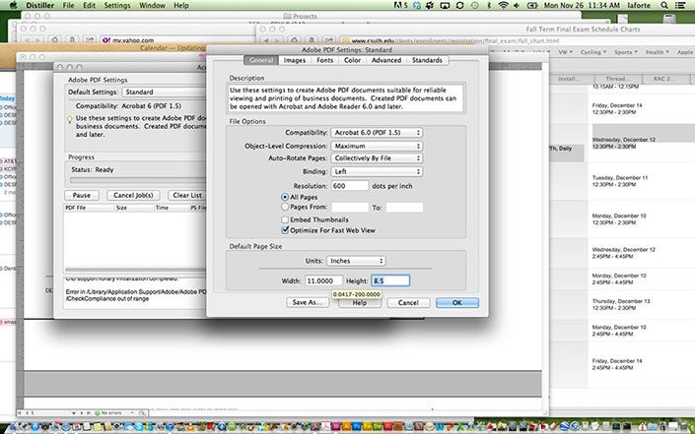Viewport: 695px width, 434px height.
Task: Launch VLC cone icon in Dock
Action: (x=190, y=426)
